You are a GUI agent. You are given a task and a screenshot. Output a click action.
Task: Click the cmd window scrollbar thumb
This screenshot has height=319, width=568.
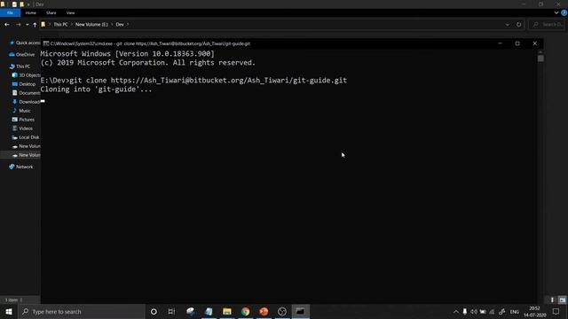pyautogui.click(x=540, y=58)
